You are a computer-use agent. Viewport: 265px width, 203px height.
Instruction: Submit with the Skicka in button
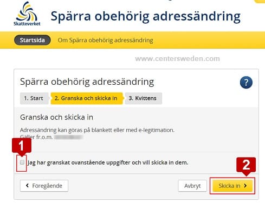232,186
